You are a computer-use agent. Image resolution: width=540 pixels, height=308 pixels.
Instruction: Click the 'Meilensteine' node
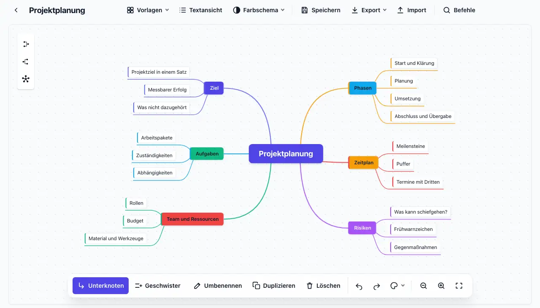coord(410,146)
